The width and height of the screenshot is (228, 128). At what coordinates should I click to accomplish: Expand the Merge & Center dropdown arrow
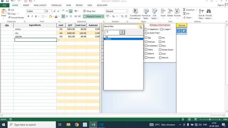coord(103,16)
